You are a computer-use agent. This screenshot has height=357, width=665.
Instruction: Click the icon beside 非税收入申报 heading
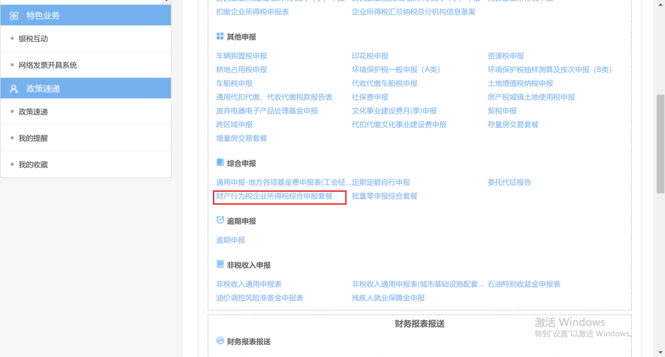tap(220, 264)
